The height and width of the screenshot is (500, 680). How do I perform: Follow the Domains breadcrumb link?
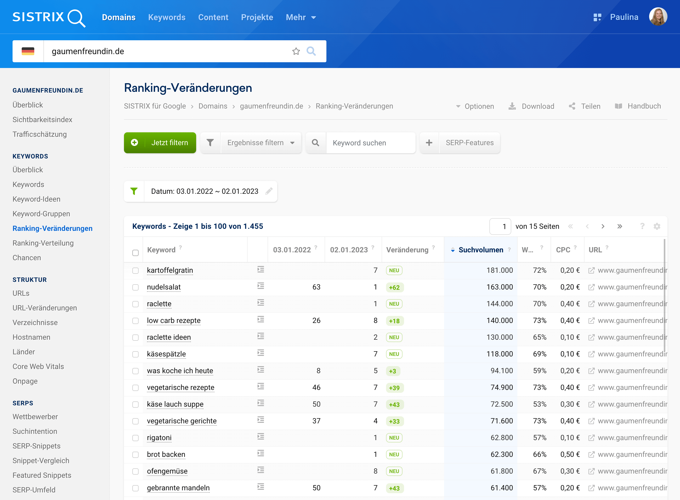(213, 106)
